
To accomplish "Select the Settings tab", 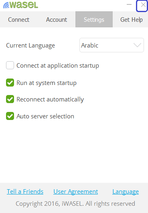I will [94, 19].
